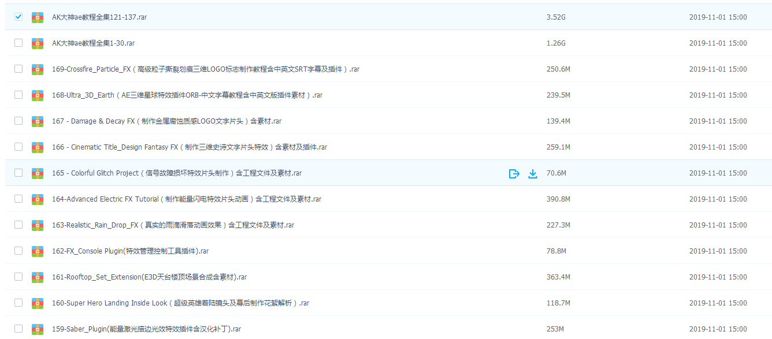Click the 159-Saber_Plugin file name

point(147,329)
